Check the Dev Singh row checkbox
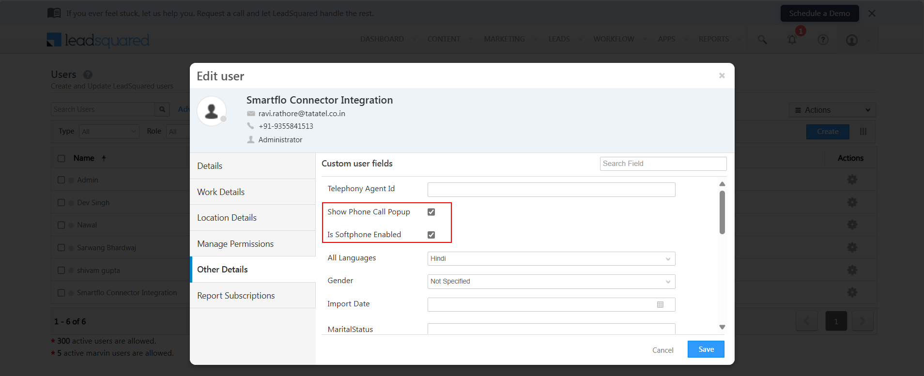The height and width of the screenshot is (376, 924). tap(61, 202)
